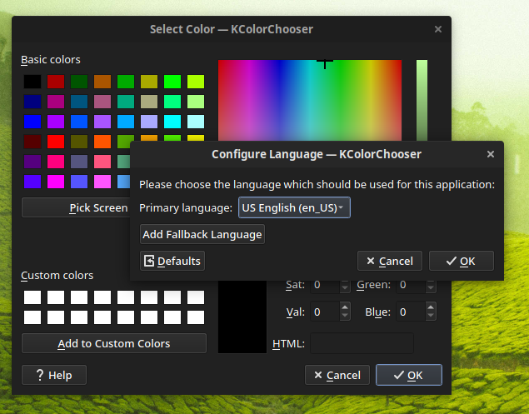
Task: Choose the pure red swatch in fourth row
Action: (56, 142)
